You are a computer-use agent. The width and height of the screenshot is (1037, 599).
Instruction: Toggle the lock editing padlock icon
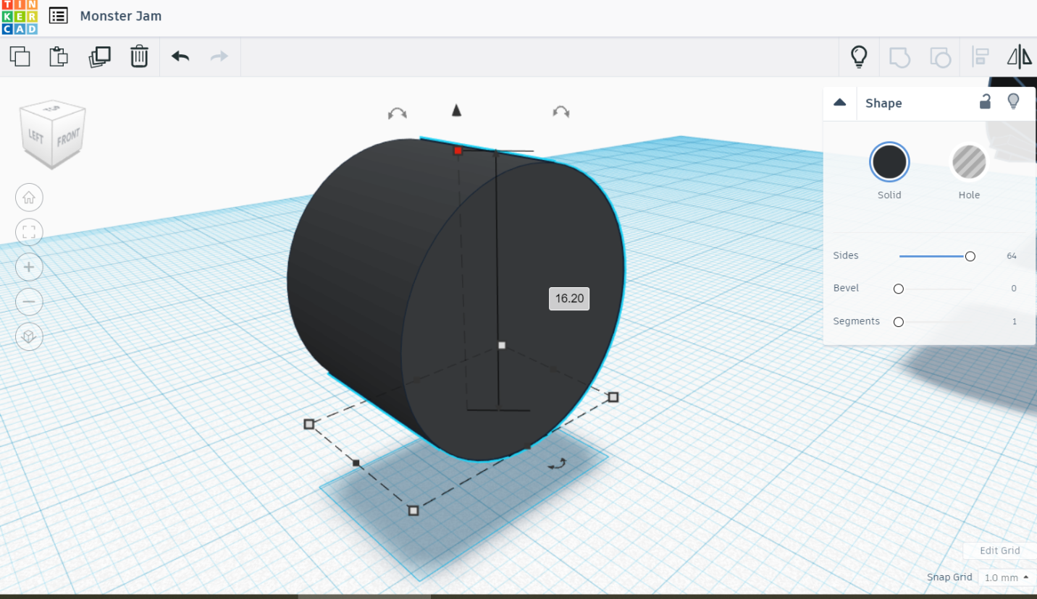(x=985, y=101)
